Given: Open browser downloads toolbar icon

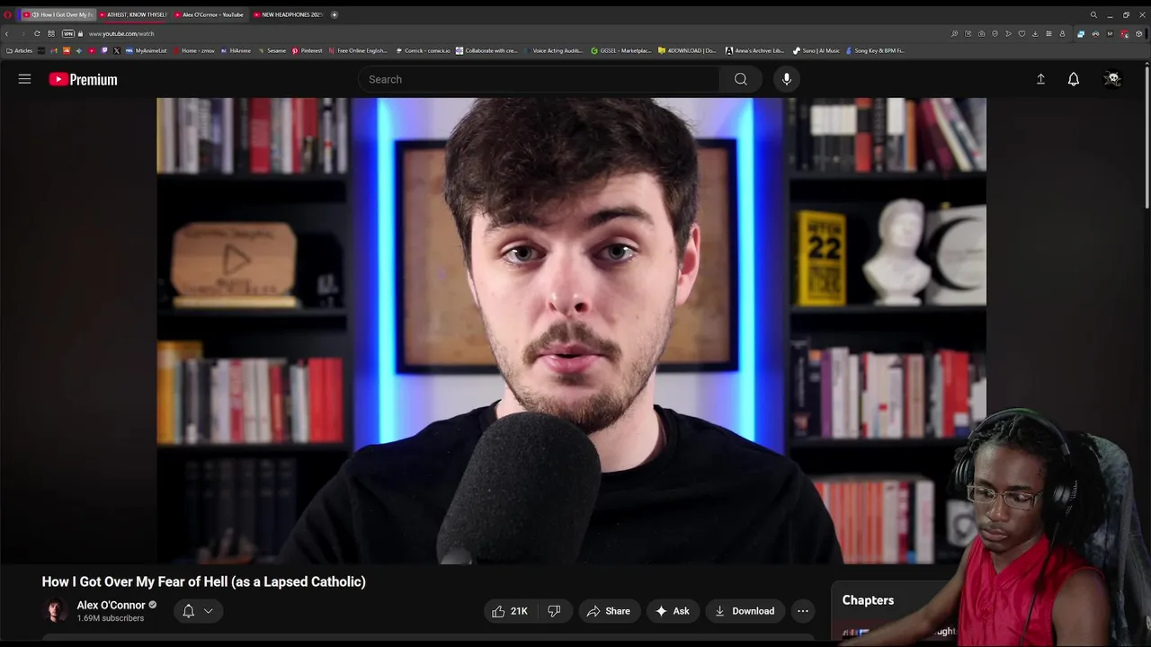Looking at the screenshot, I should [1035, 33].
